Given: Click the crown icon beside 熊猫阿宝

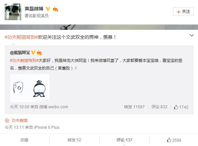Looking at the screenshot, I should [39, 53].
